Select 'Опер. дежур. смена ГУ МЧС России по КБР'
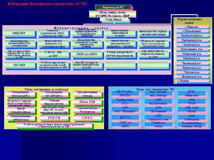The width and height of the screenshot is (214, 160). point(113,14)
